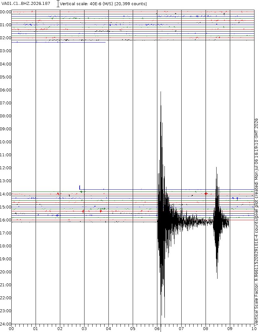The height and width of the screenshot is (332, 259).
Task: Select the 08:00 hour label
Action: pyautogui.click(x=6, y=116)
